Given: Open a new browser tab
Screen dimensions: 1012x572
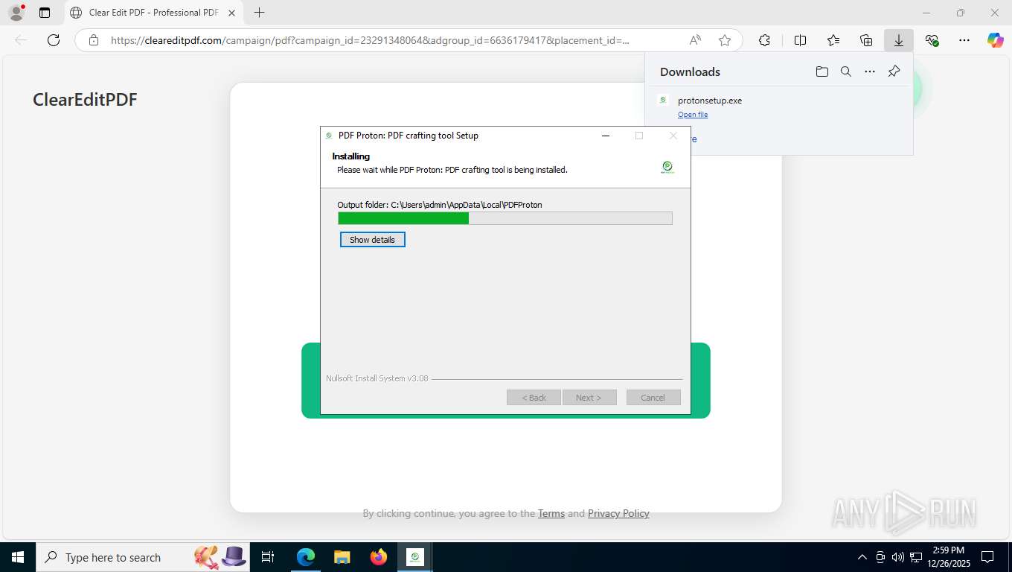Looking at the screenshot, I should click(259, 13).
